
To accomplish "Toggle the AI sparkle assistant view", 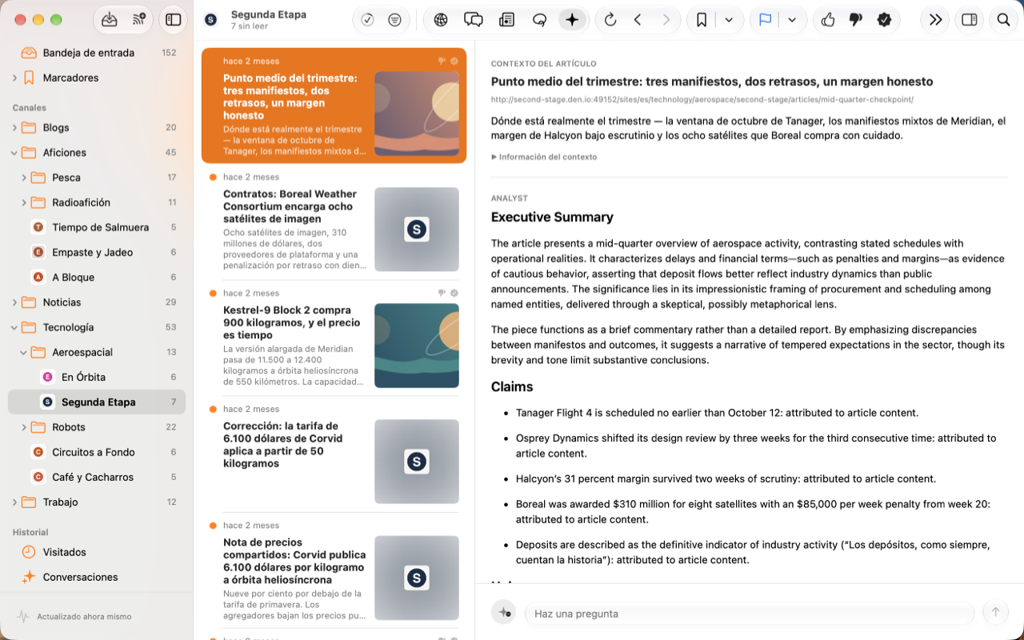I will pos(572,20).
